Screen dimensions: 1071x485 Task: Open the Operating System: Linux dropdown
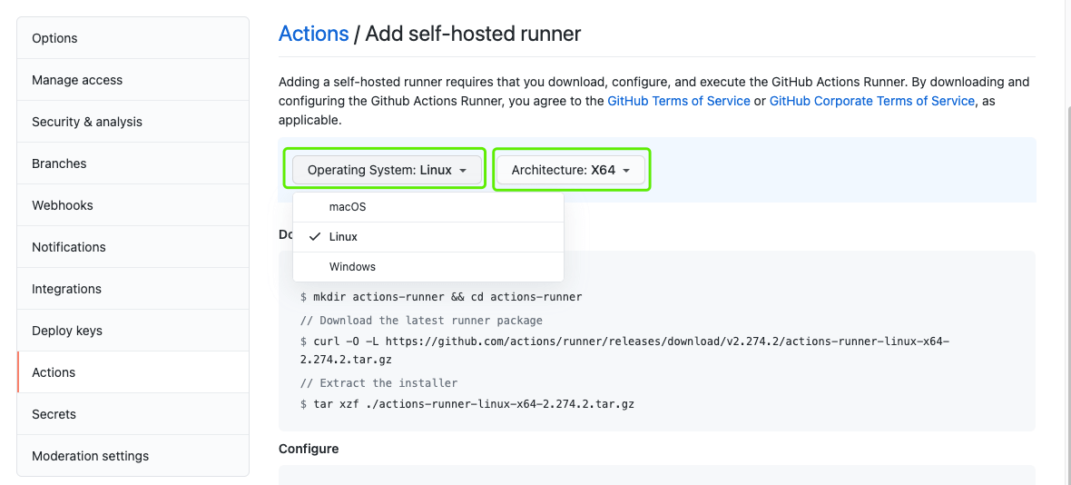[x=388, y=170]
